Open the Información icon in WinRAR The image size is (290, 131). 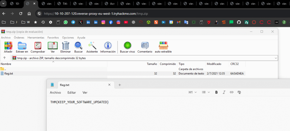108,46
